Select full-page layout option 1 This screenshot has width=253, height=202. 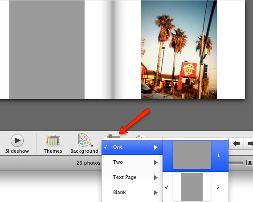tap(196, 155)
